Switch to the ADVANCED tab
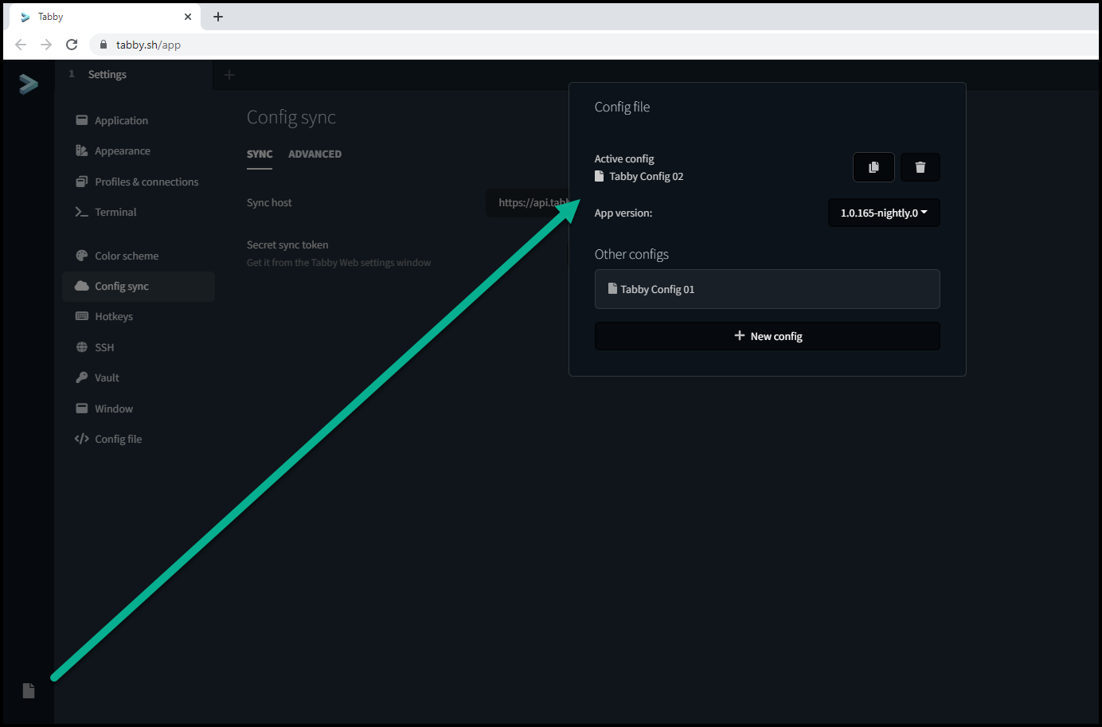Viewport: 1102px width, 727px height. [x=315, y=154]
